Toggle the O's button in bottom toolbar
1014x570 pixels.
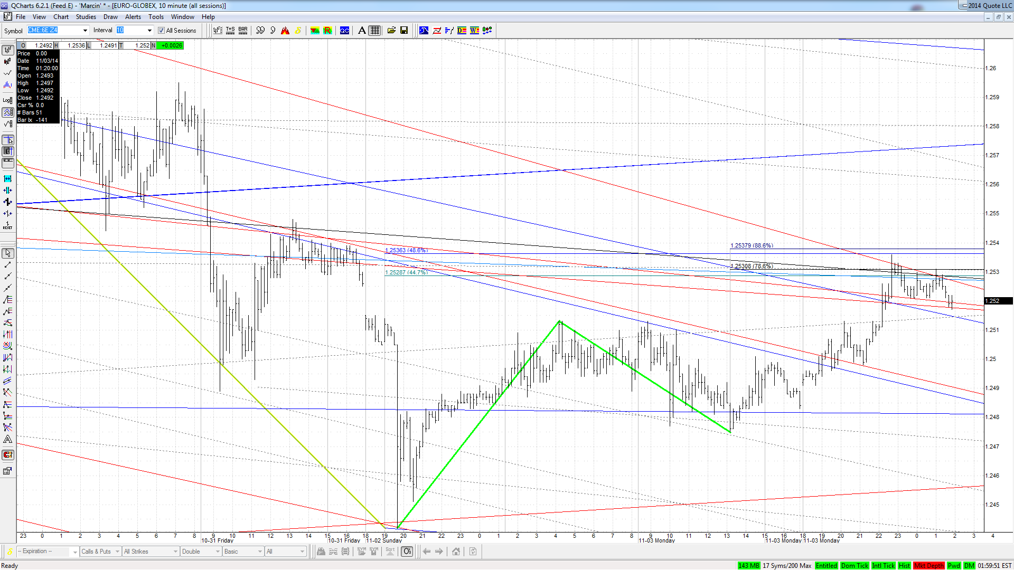[x=407, y=552]
